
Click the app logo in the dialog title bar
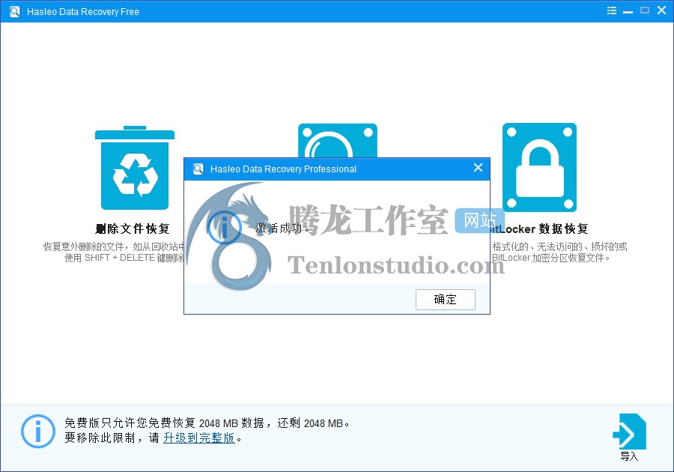tap(198, 169)
